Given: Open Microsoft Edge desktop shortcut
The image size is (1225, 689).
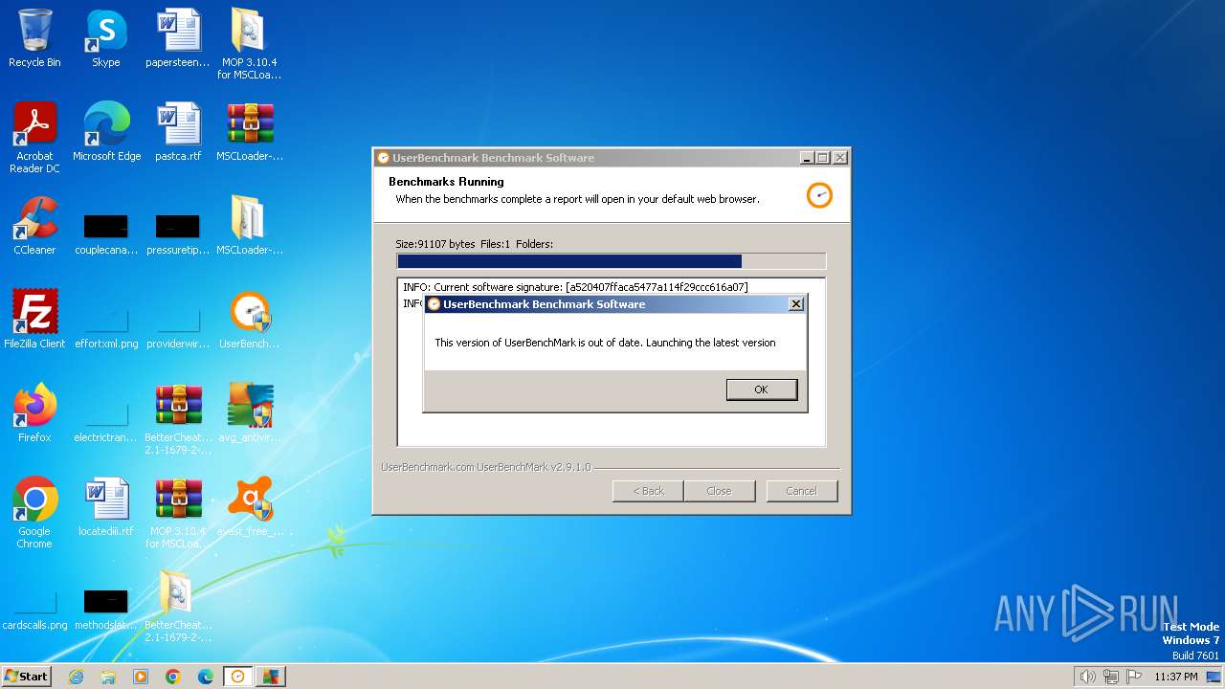Looking at the screenshot, I should [106, 133].
